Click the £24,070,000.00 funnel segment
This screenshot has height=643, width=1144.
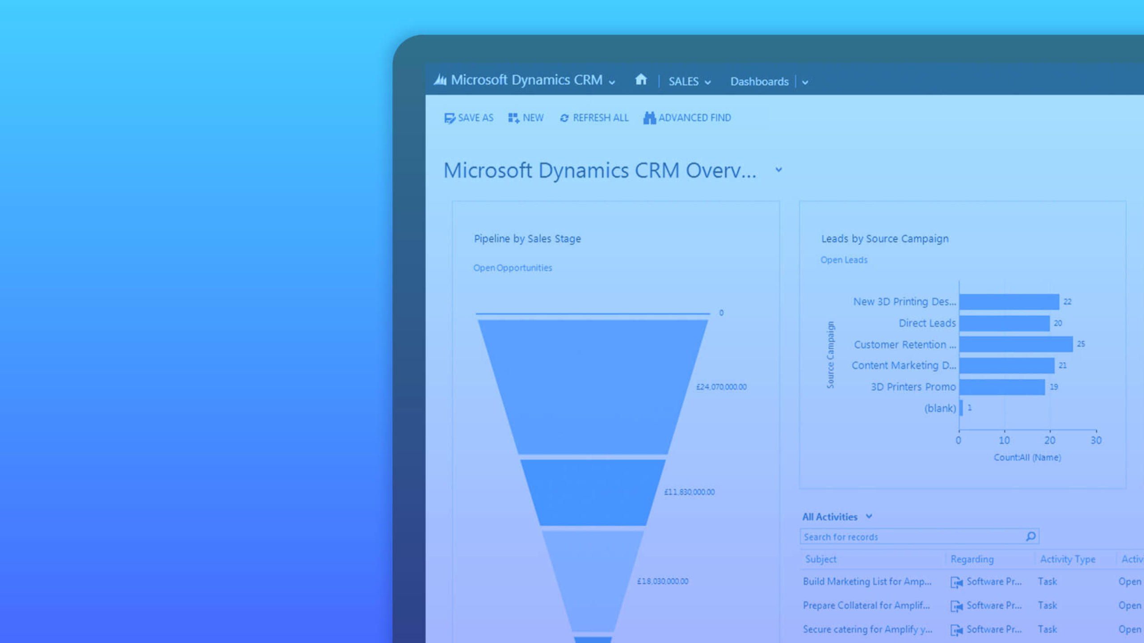593,387
